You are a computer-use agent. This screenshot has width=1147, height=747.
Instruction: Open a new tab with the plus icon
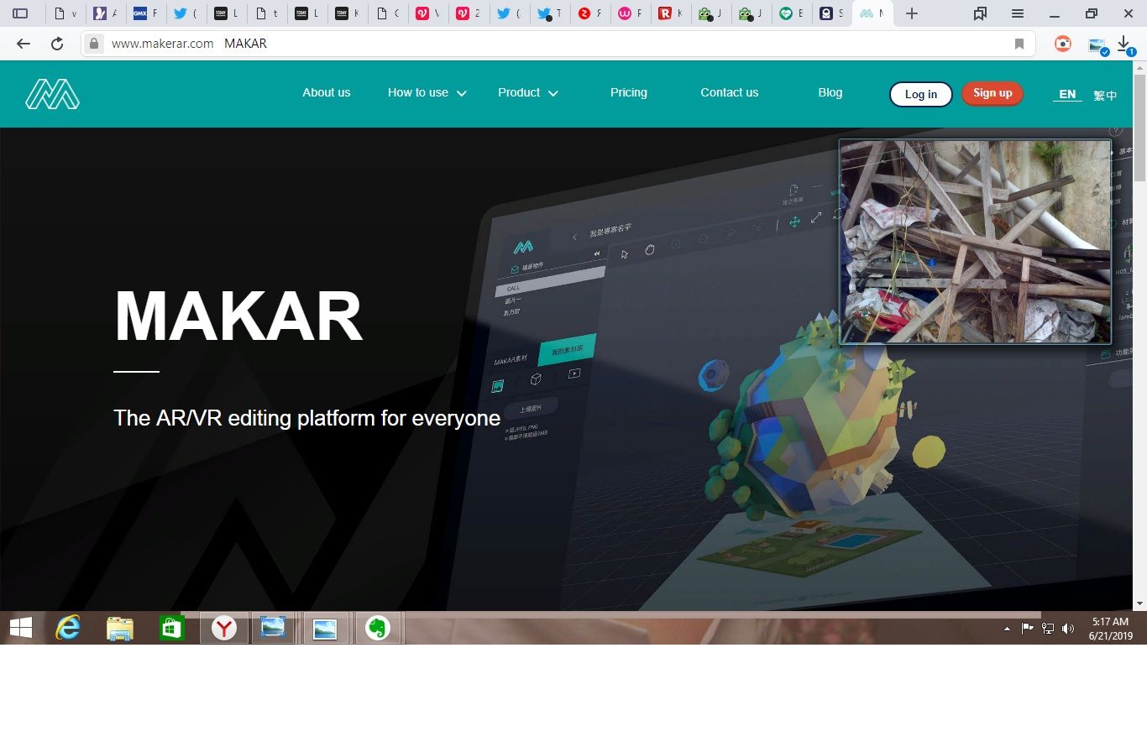(x=912, y=13)
